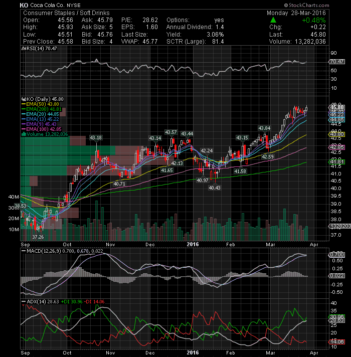Select the Open value 45.56
The height and width of the screenshot is (357, 351).
[65, 20]
